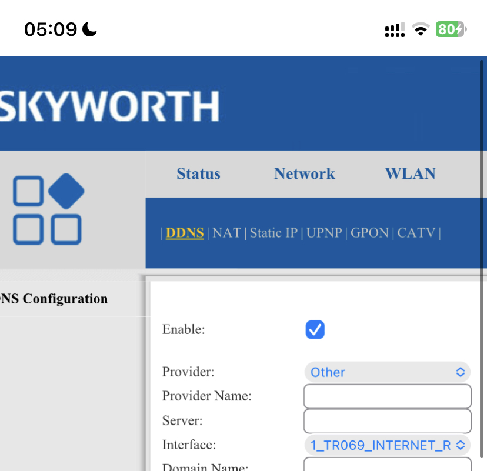The height and width of the screenshot is (471, 487).
Task: Open the Interface dropdown 1_TR069_INTERNET_R
Action: (x=387, y=445)
